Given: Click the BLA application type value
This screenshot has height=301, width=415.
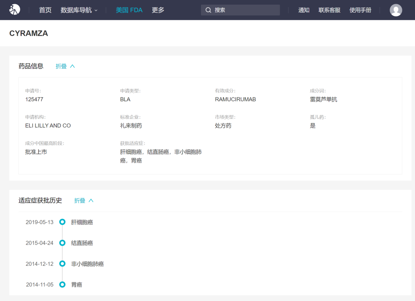Looking at the screenshot, I should tap(125, 99).
